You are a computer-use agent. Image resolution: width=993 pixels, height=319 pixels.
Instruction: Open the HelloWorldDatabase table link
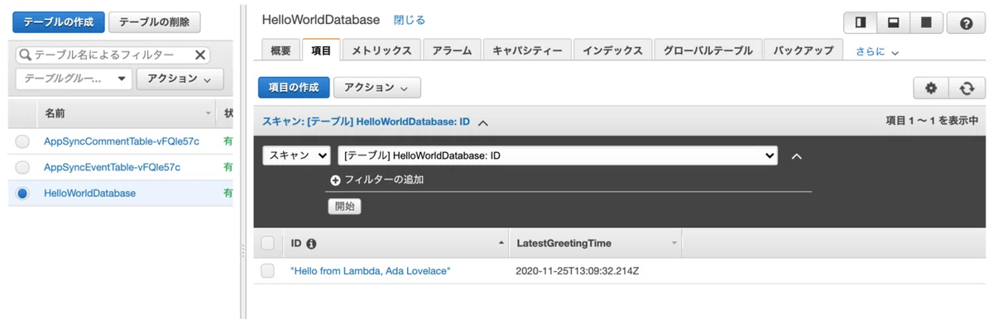tap(89, 193)
